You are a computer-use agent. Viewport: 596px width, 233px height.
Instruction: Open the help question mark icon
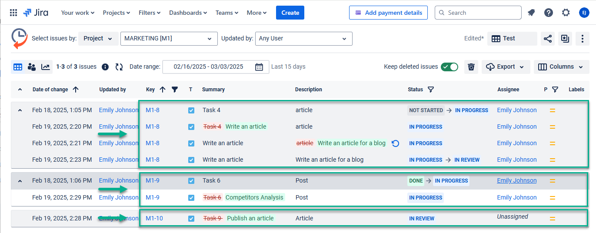click(549, 13)
